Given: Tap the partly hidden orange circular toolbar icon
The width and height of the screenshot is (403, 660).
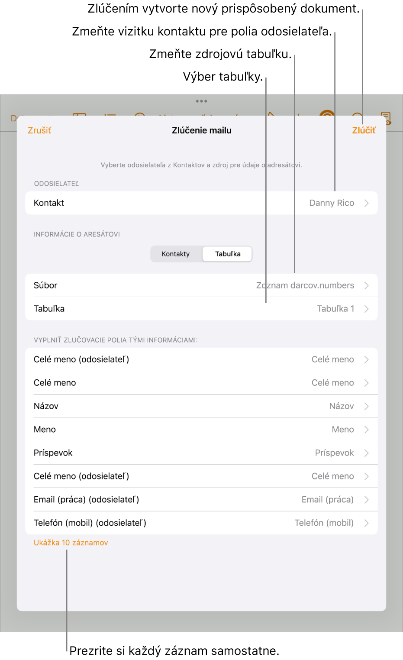Looking at the screenshot, I should coord(327,113).
